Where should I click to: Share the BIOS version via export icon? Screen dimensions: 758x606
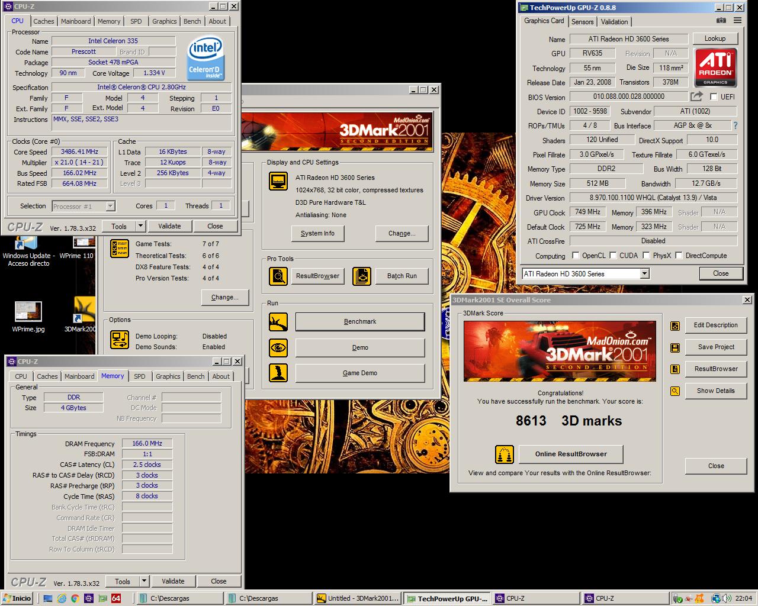click(x=696, y=96)
